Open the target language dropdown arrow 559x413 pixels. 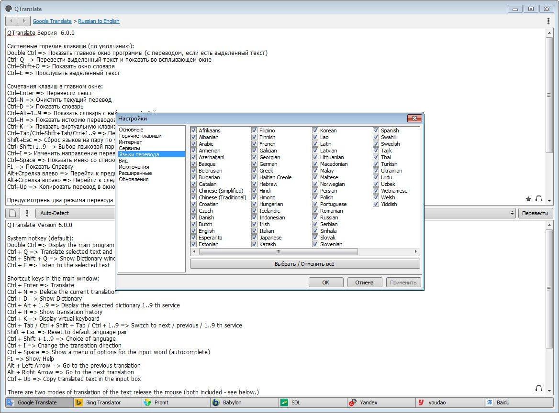click(x=512, y=213)
